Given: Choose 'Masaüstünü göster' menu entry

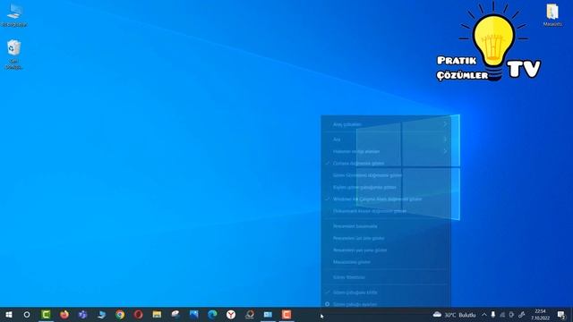Looking at the screenshot, I should 386,262.
